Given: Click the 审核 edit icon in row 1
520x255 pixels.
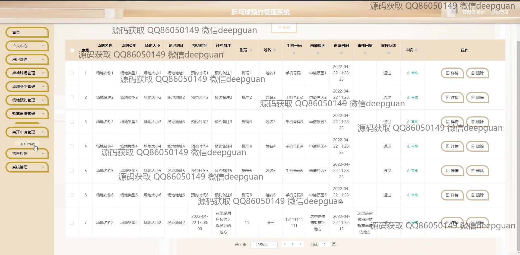Looking at the screenshot, I should (x=408, y=73).
